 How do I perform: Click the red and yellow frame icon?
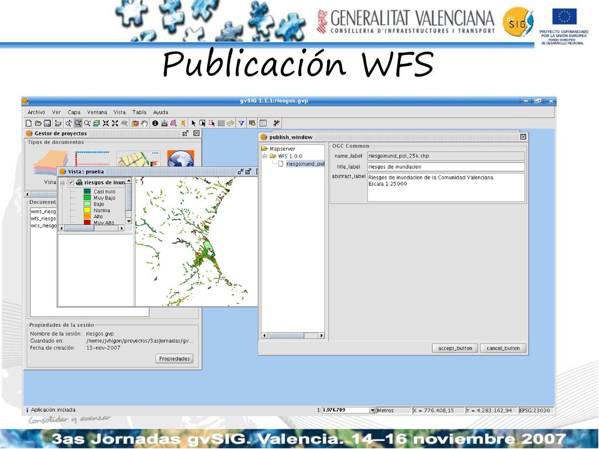tap(135, 123)
